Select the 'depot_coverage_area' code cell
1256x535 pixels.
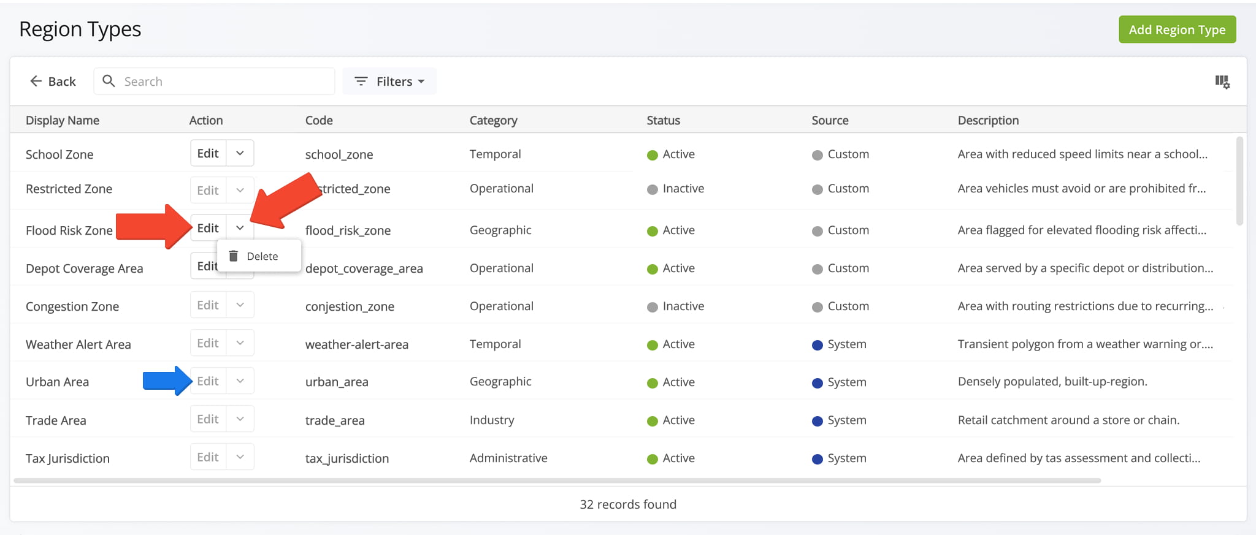pos(364,268)
